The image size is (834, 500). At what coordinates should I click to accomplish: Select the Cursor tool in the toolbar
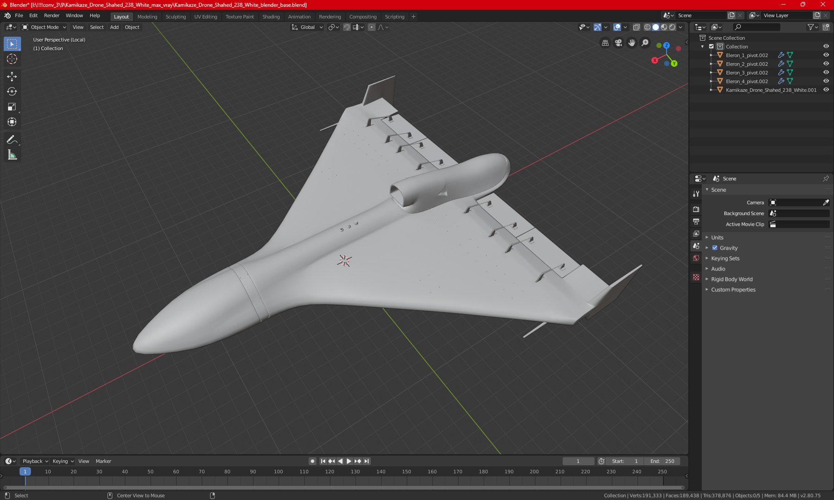[x=12, y=59]
